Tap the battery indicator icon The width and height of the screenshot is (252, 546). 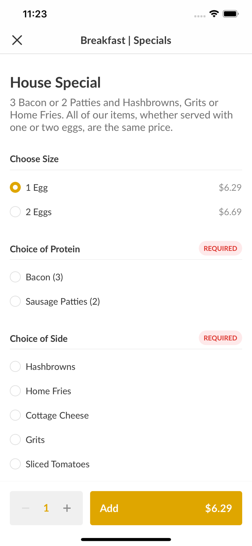click(231, 14)
